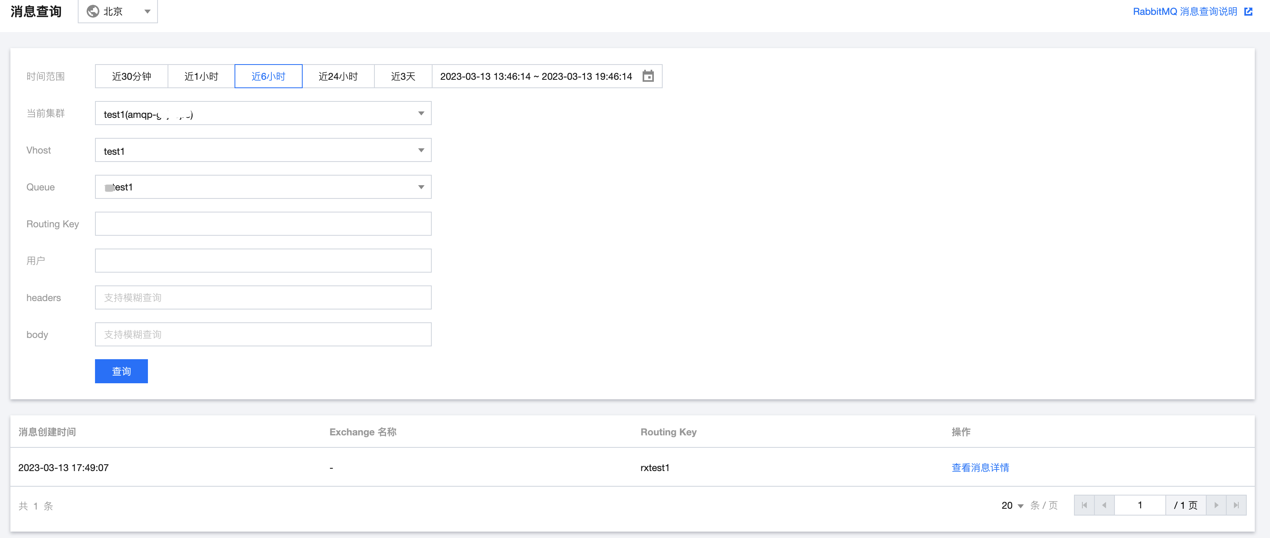Go to first page of results
The image size is (1270, 538).
[1084, 505]
